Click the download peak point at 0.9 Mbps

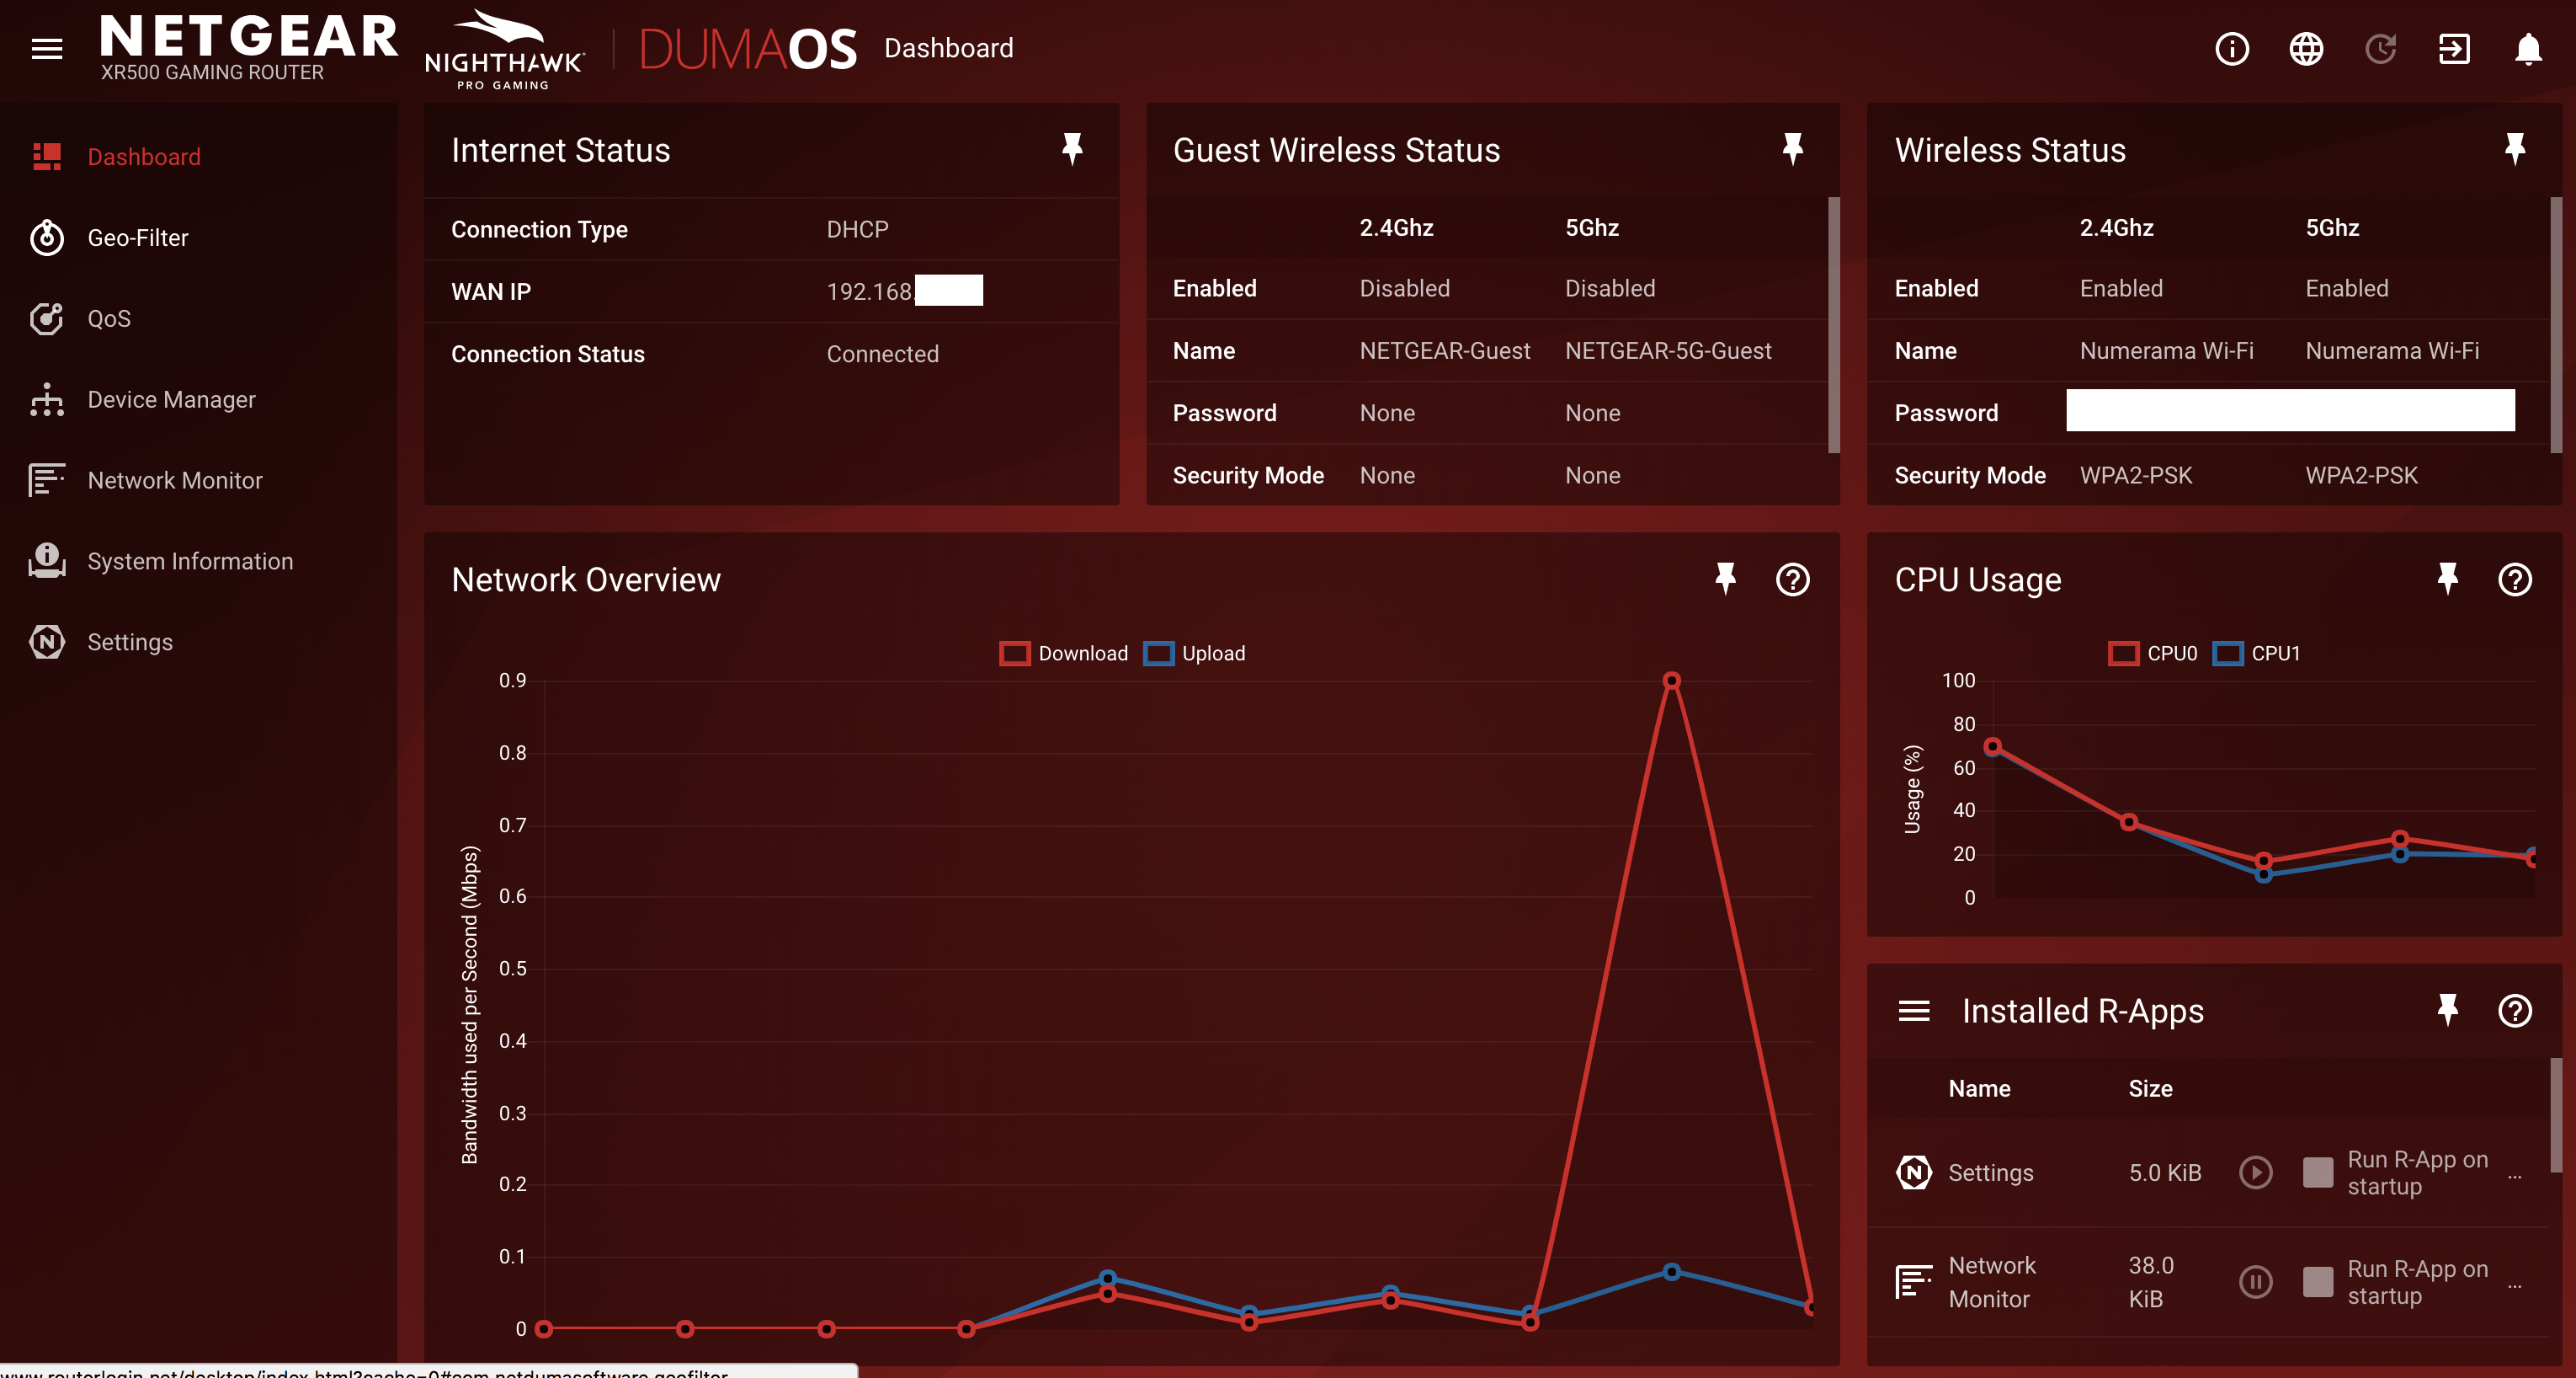(x=1671, y=681)
